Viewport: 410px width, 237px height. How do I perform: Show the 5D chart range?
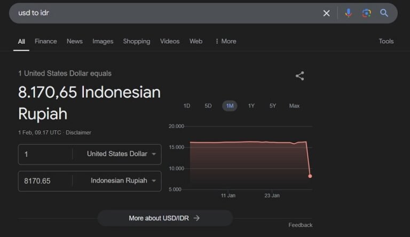tap(208, 106)
